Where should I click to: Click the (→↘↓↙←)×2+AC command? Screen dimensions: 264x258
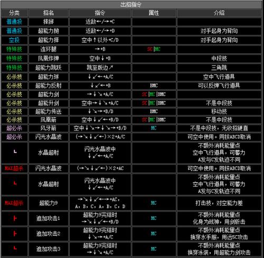pos(100,168)
